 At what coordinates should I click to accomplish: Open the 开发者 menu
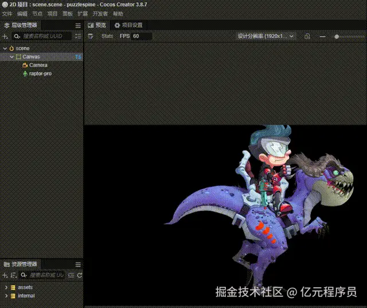(100, 14)
